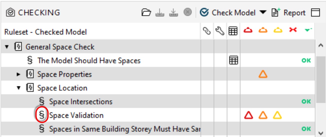Screen dimensions: 326x137
Task: Click the Report button
Action: pyautogui.click(x=289, y=12)
